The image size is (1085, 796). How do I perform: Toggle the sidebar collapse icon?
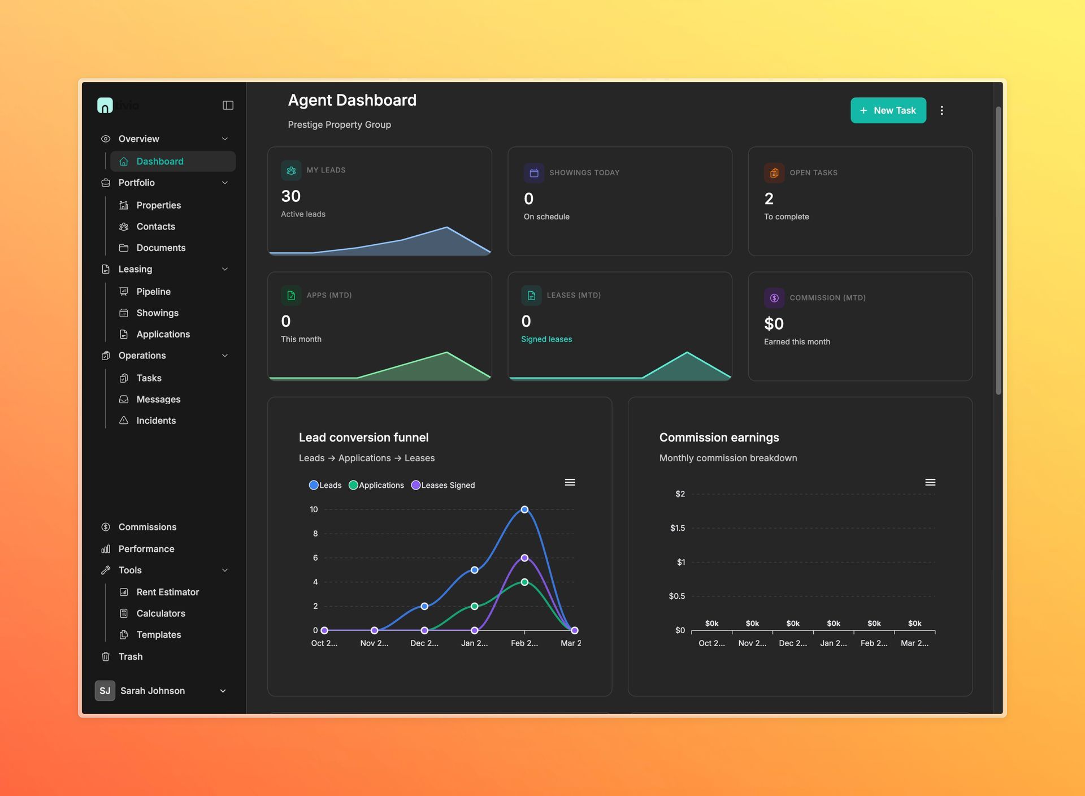coord(228,105)
